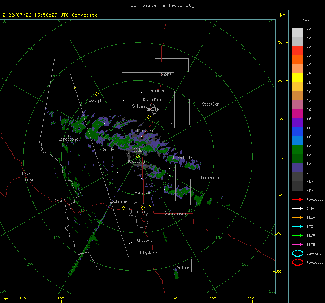Image resolution: width=325 pixels, height=303 pixels.
Task: Select the red forecast ellipse icon
Action: coord(298,262)
